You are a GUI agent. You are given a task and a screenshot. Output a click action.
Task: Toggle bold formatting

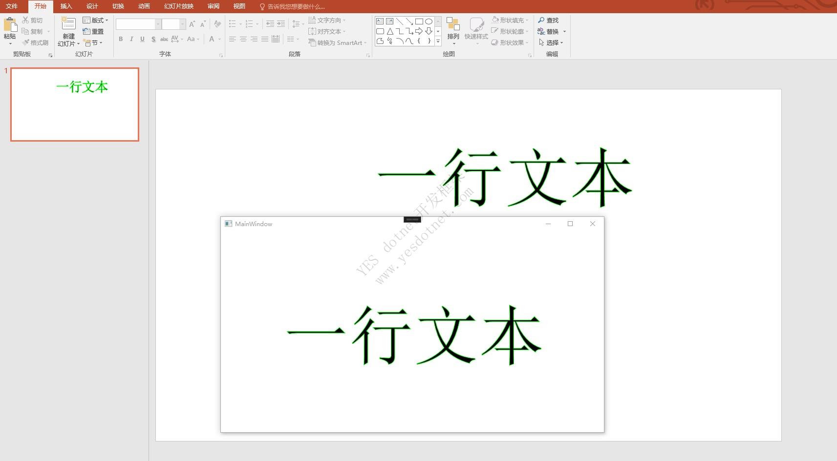[x=121, y=39]
